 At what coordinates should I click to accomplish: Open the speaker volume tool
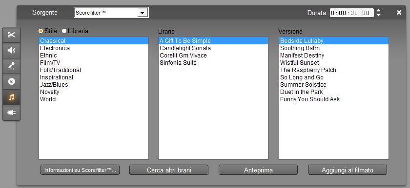pos(11,50)
